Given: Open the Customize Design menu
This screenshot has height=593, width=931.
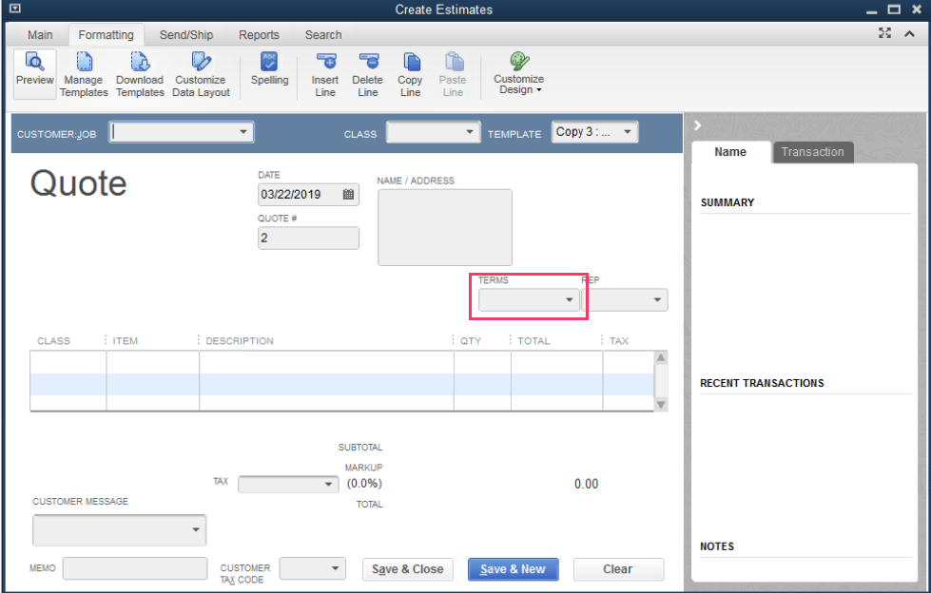Looking at the screenshot, I should pos(519,73).
